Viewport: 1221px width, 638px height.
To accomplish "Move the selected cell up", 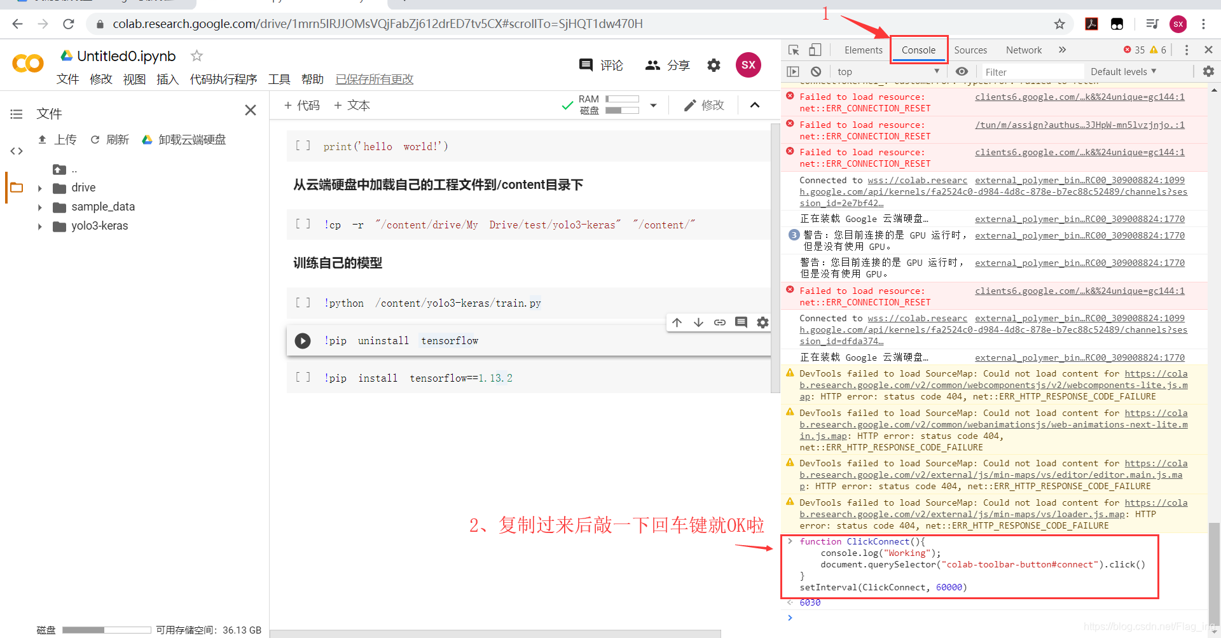I will point(677,322).
